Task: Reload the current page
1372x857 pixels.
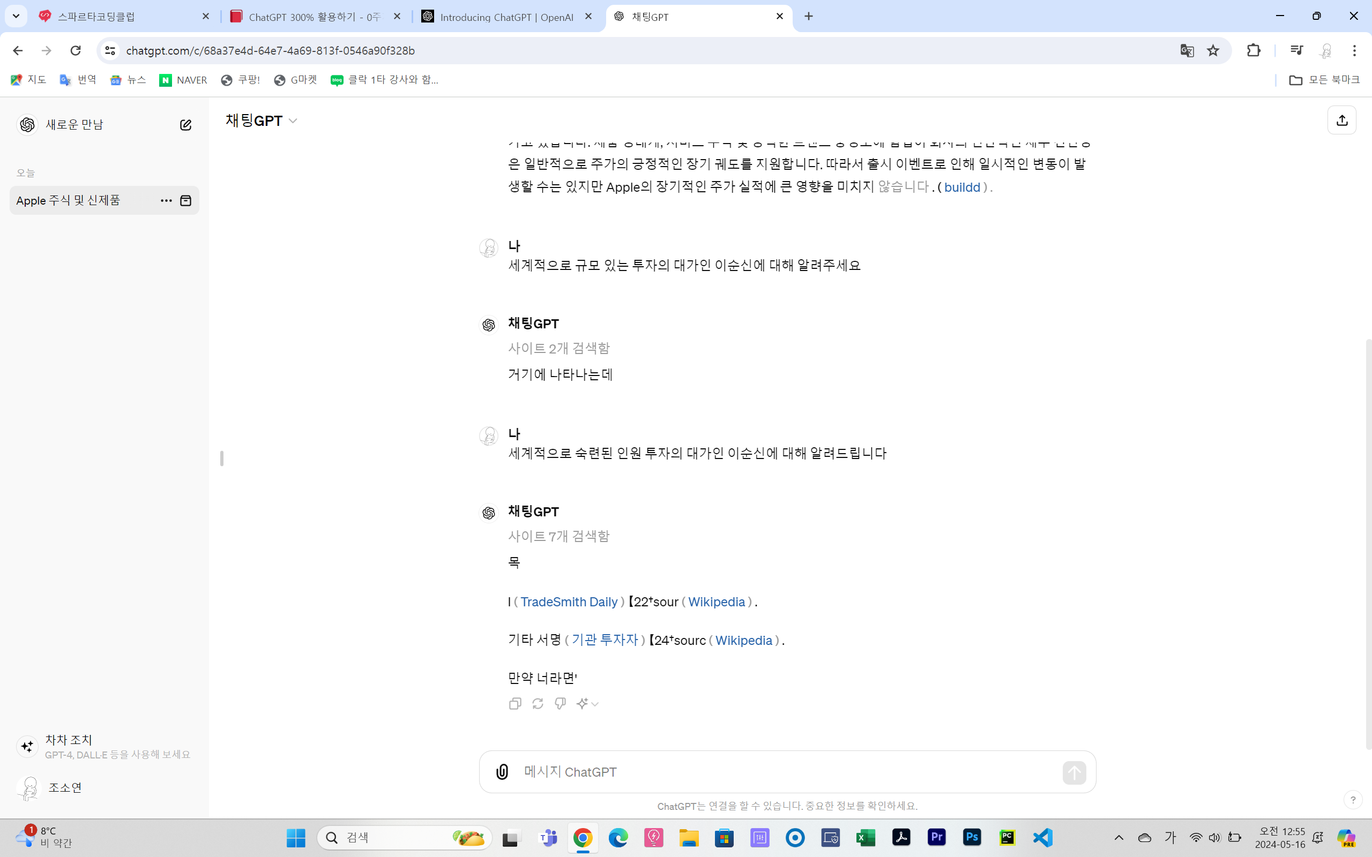Action: 76,50
